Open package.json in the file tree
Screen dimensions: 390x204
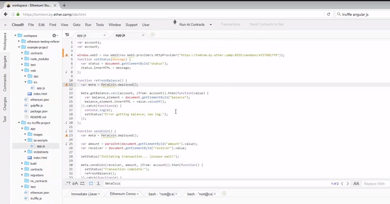coord(39,111)
